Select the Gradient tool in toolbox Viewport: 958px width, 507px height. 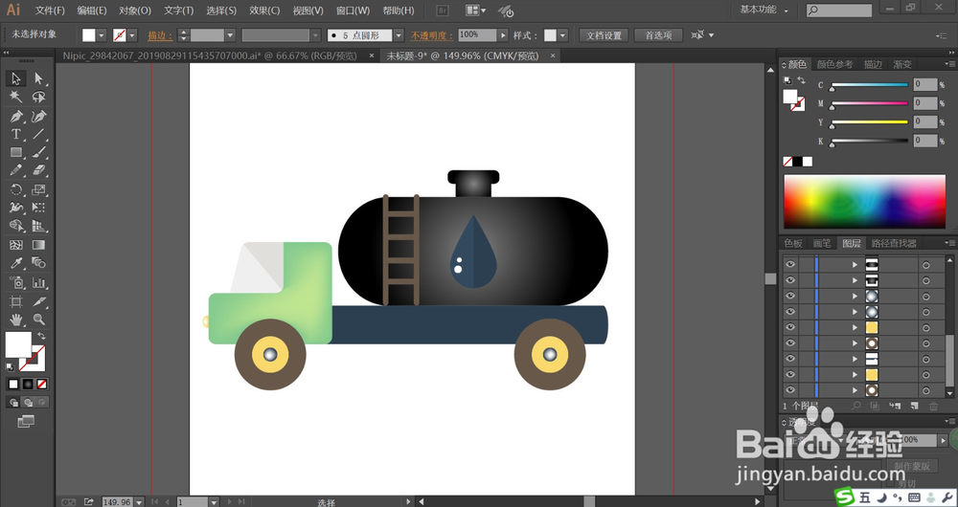point(38,245)
